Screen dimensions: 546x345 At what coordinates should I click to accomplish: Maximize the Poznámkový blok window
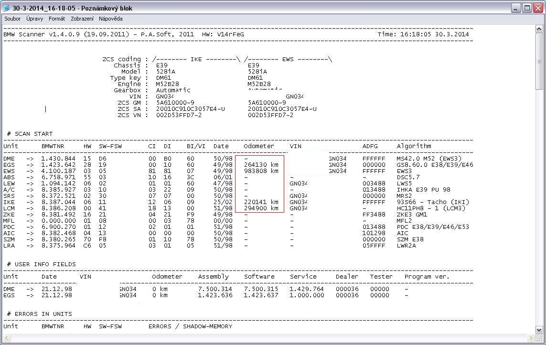[527, 8]
